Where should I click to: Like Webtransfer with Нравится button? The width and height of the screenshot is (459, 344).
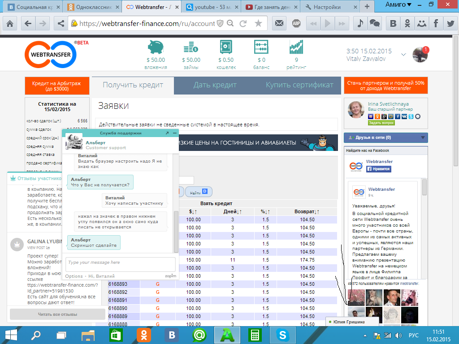point(378,169)
